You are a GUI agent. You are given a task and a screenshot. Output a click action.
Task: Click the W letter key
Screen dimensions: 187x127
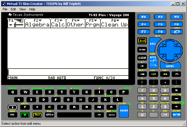25,92
